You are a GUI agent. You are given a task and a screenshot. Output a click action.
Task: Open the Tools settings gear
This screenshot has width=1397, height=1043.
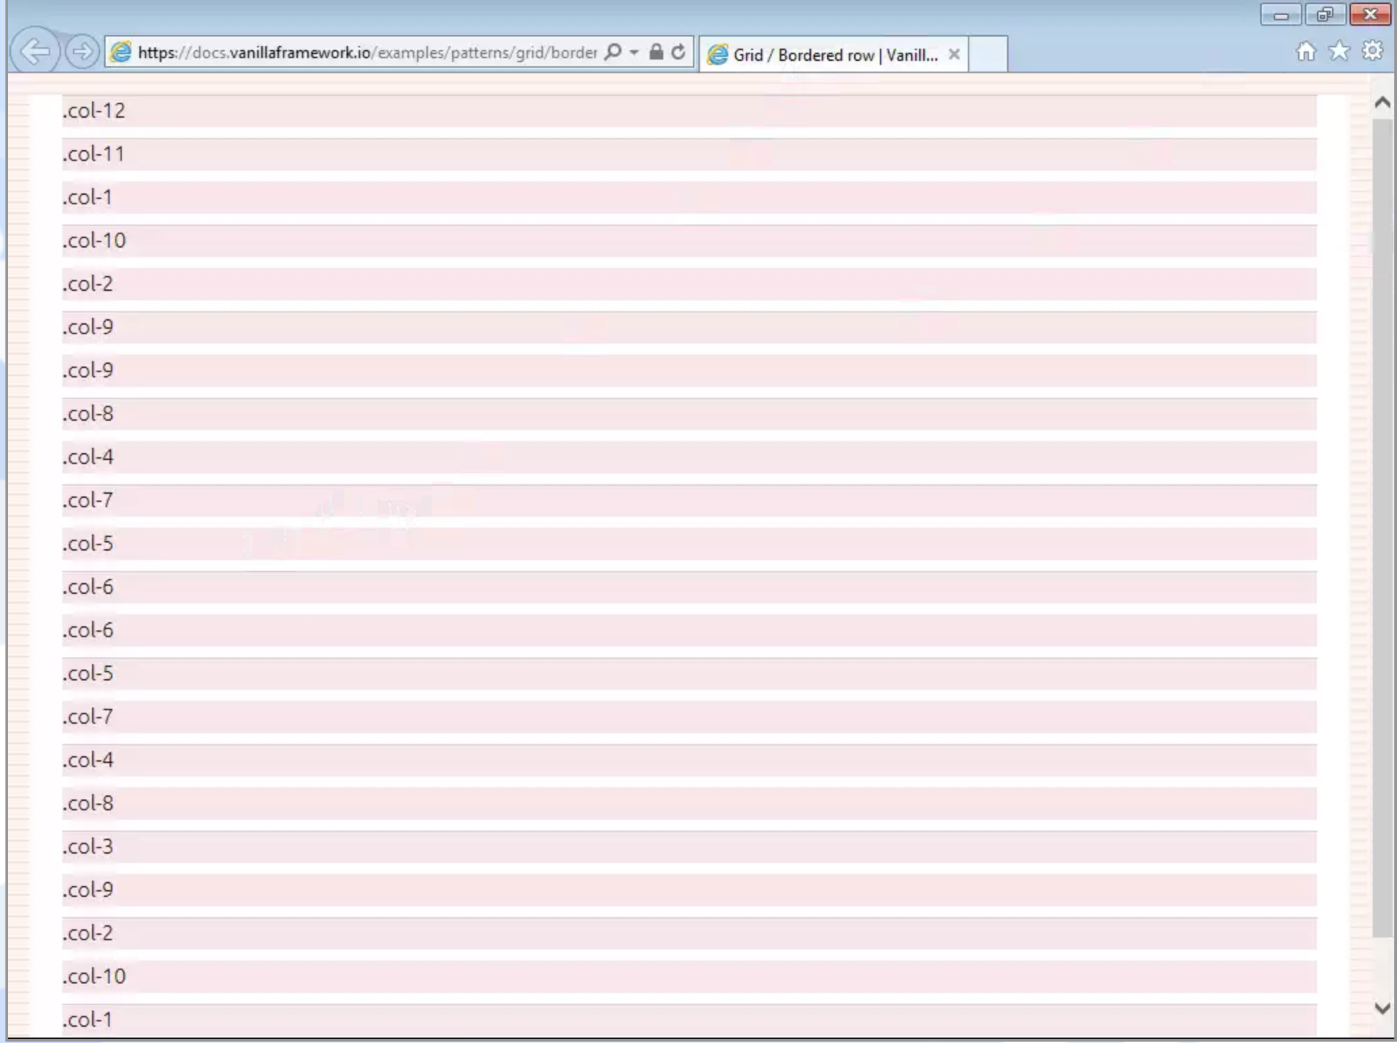[1372, 51]
